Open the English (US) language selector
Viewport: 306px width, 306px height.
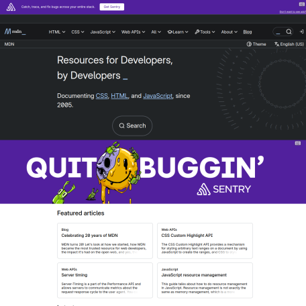click(x=289, y=44)
